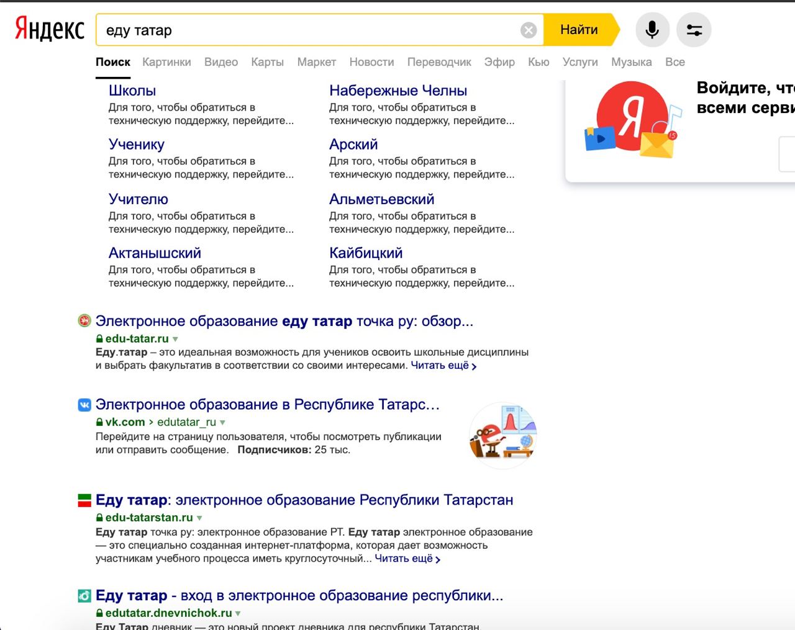This screenshot has height=630, width=795.
Task: Click the VK favicon of the vk.com result
Action: point(84,405)
